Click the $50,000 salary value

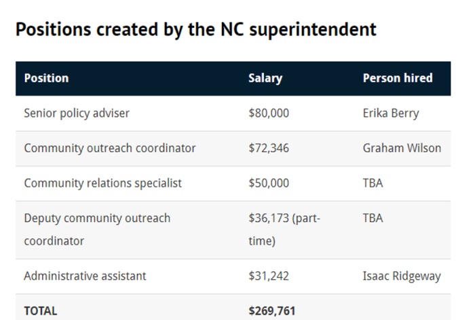point(269,183)
